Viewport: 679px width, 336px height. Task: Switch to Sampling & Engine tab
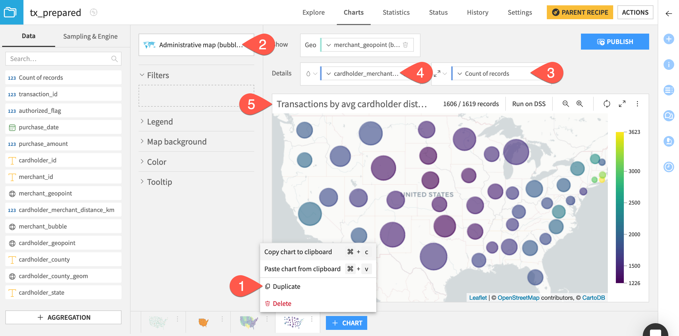90,36
